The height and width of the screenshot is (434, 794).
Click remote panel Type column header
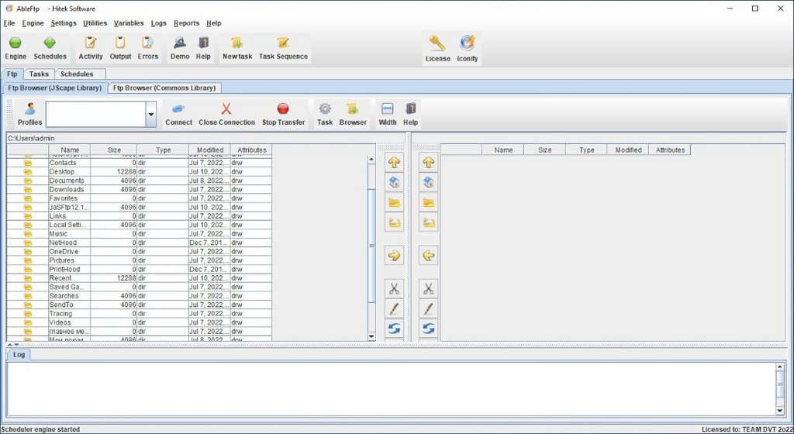(x=586, y=150)
